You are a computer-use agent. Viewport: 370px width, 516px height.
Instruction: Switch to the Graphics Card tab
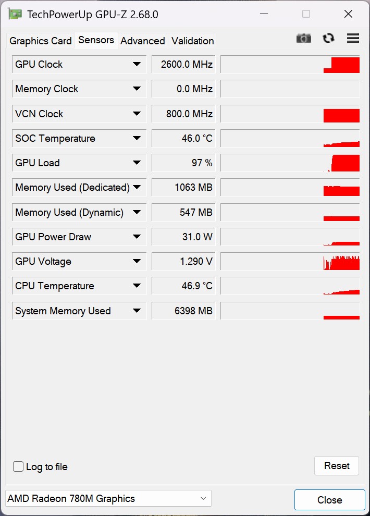point(41,41)
